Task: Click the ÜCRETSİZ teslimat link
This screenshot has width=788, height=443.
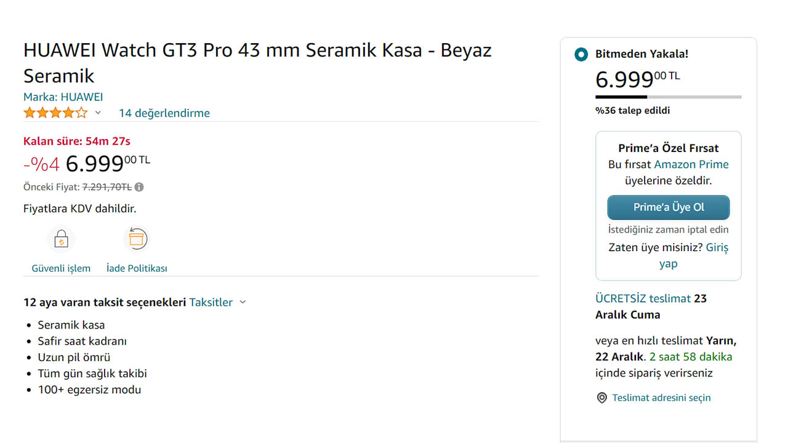Action: pyautogui.click(x=643, y=298)
